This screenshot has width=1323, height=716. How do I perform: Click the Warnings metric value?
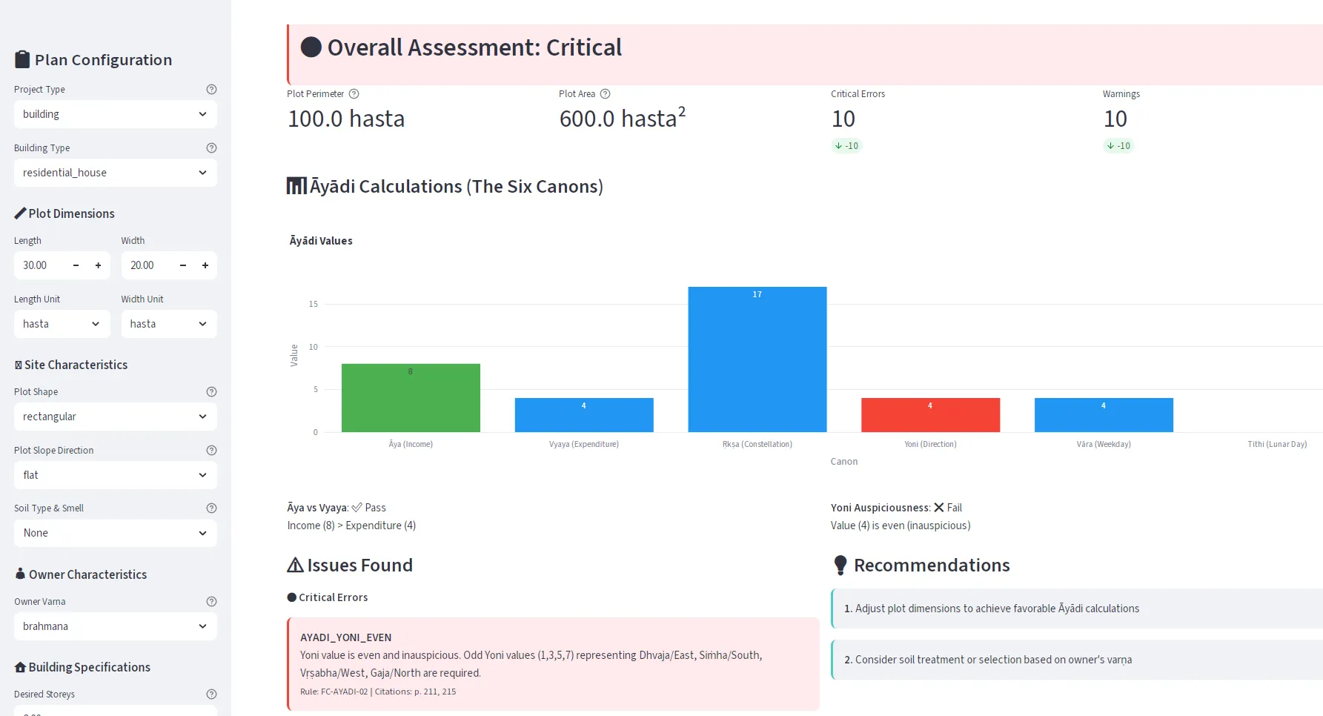(x=1115, y=119)
